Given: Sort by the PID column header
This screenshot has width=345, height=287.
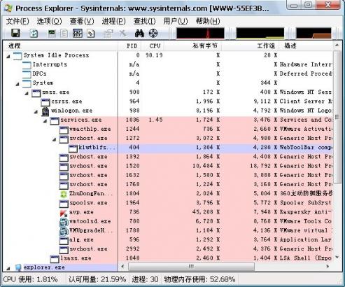Looking at the screenshot, I should pos(129,45).
